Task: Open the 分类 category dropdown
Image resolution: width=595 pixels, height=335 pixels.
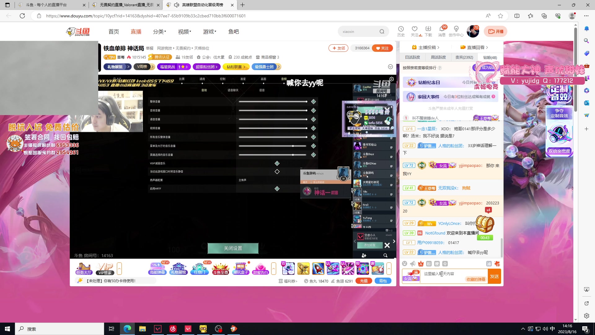Action: pos(159,31)
